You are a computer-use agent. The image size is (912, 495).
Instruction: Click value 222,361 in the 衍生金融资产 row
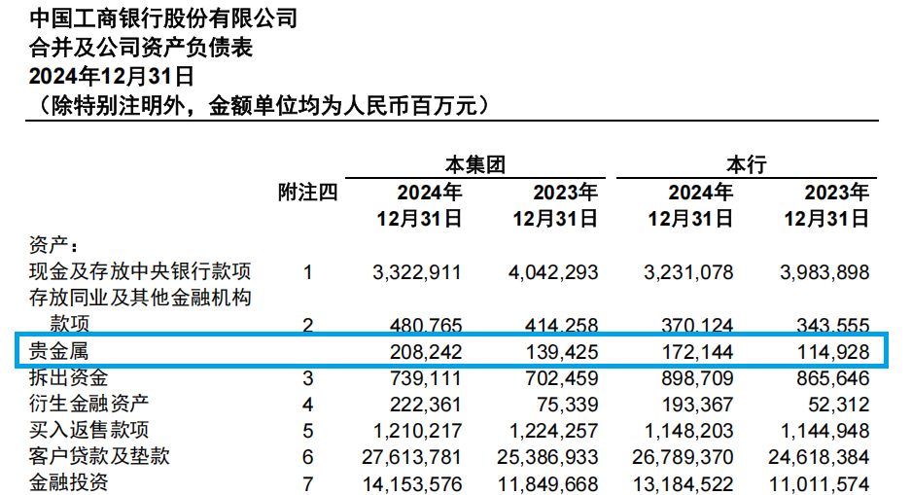426,405
